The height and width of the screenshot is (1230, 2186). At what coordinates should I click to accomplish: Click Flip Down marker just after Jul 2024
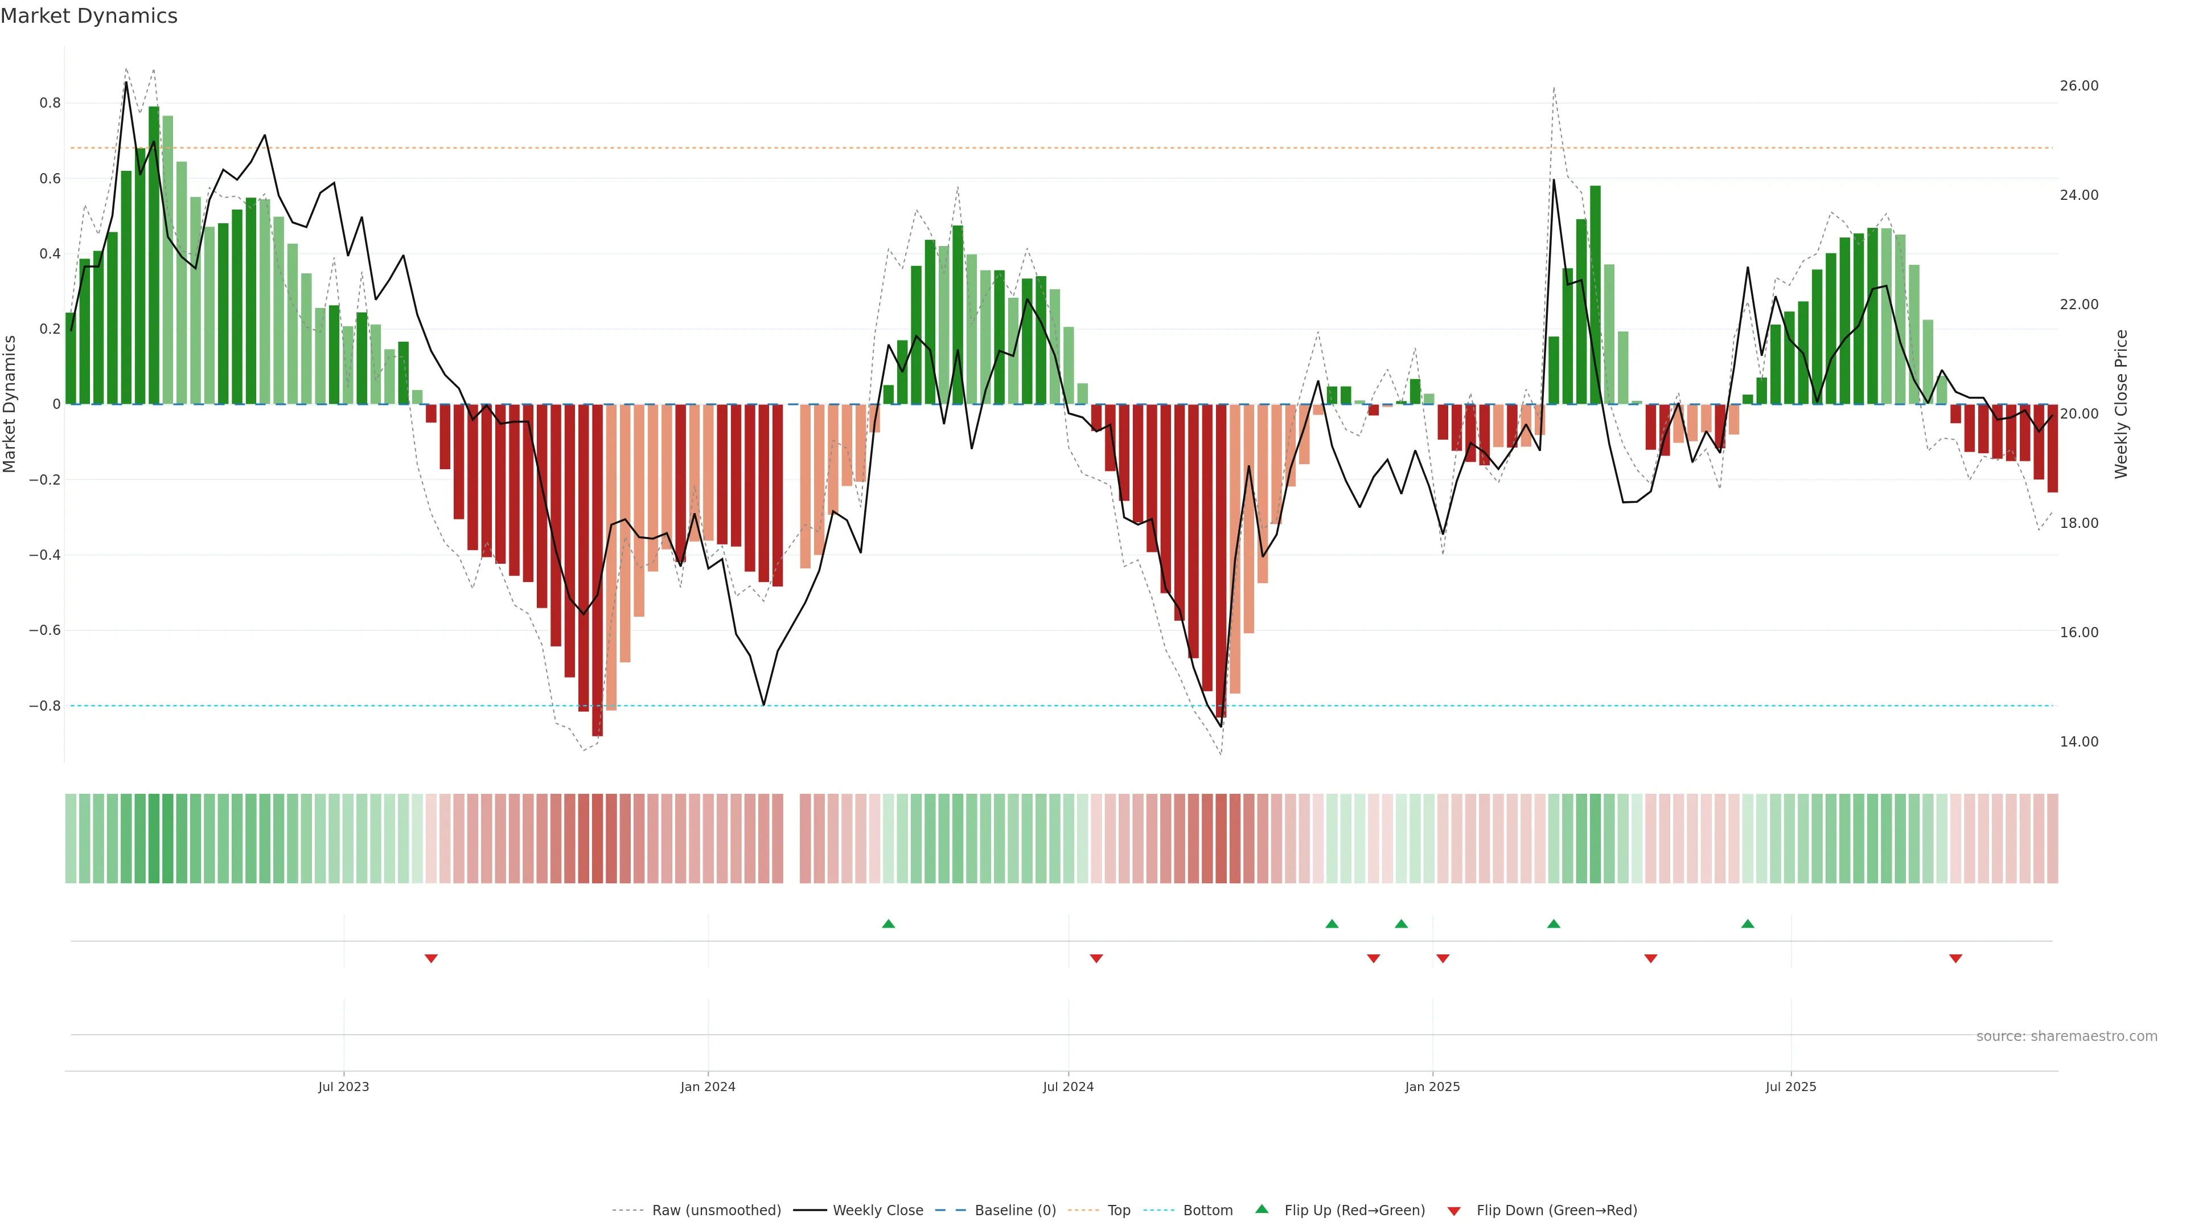[1095, 958]
